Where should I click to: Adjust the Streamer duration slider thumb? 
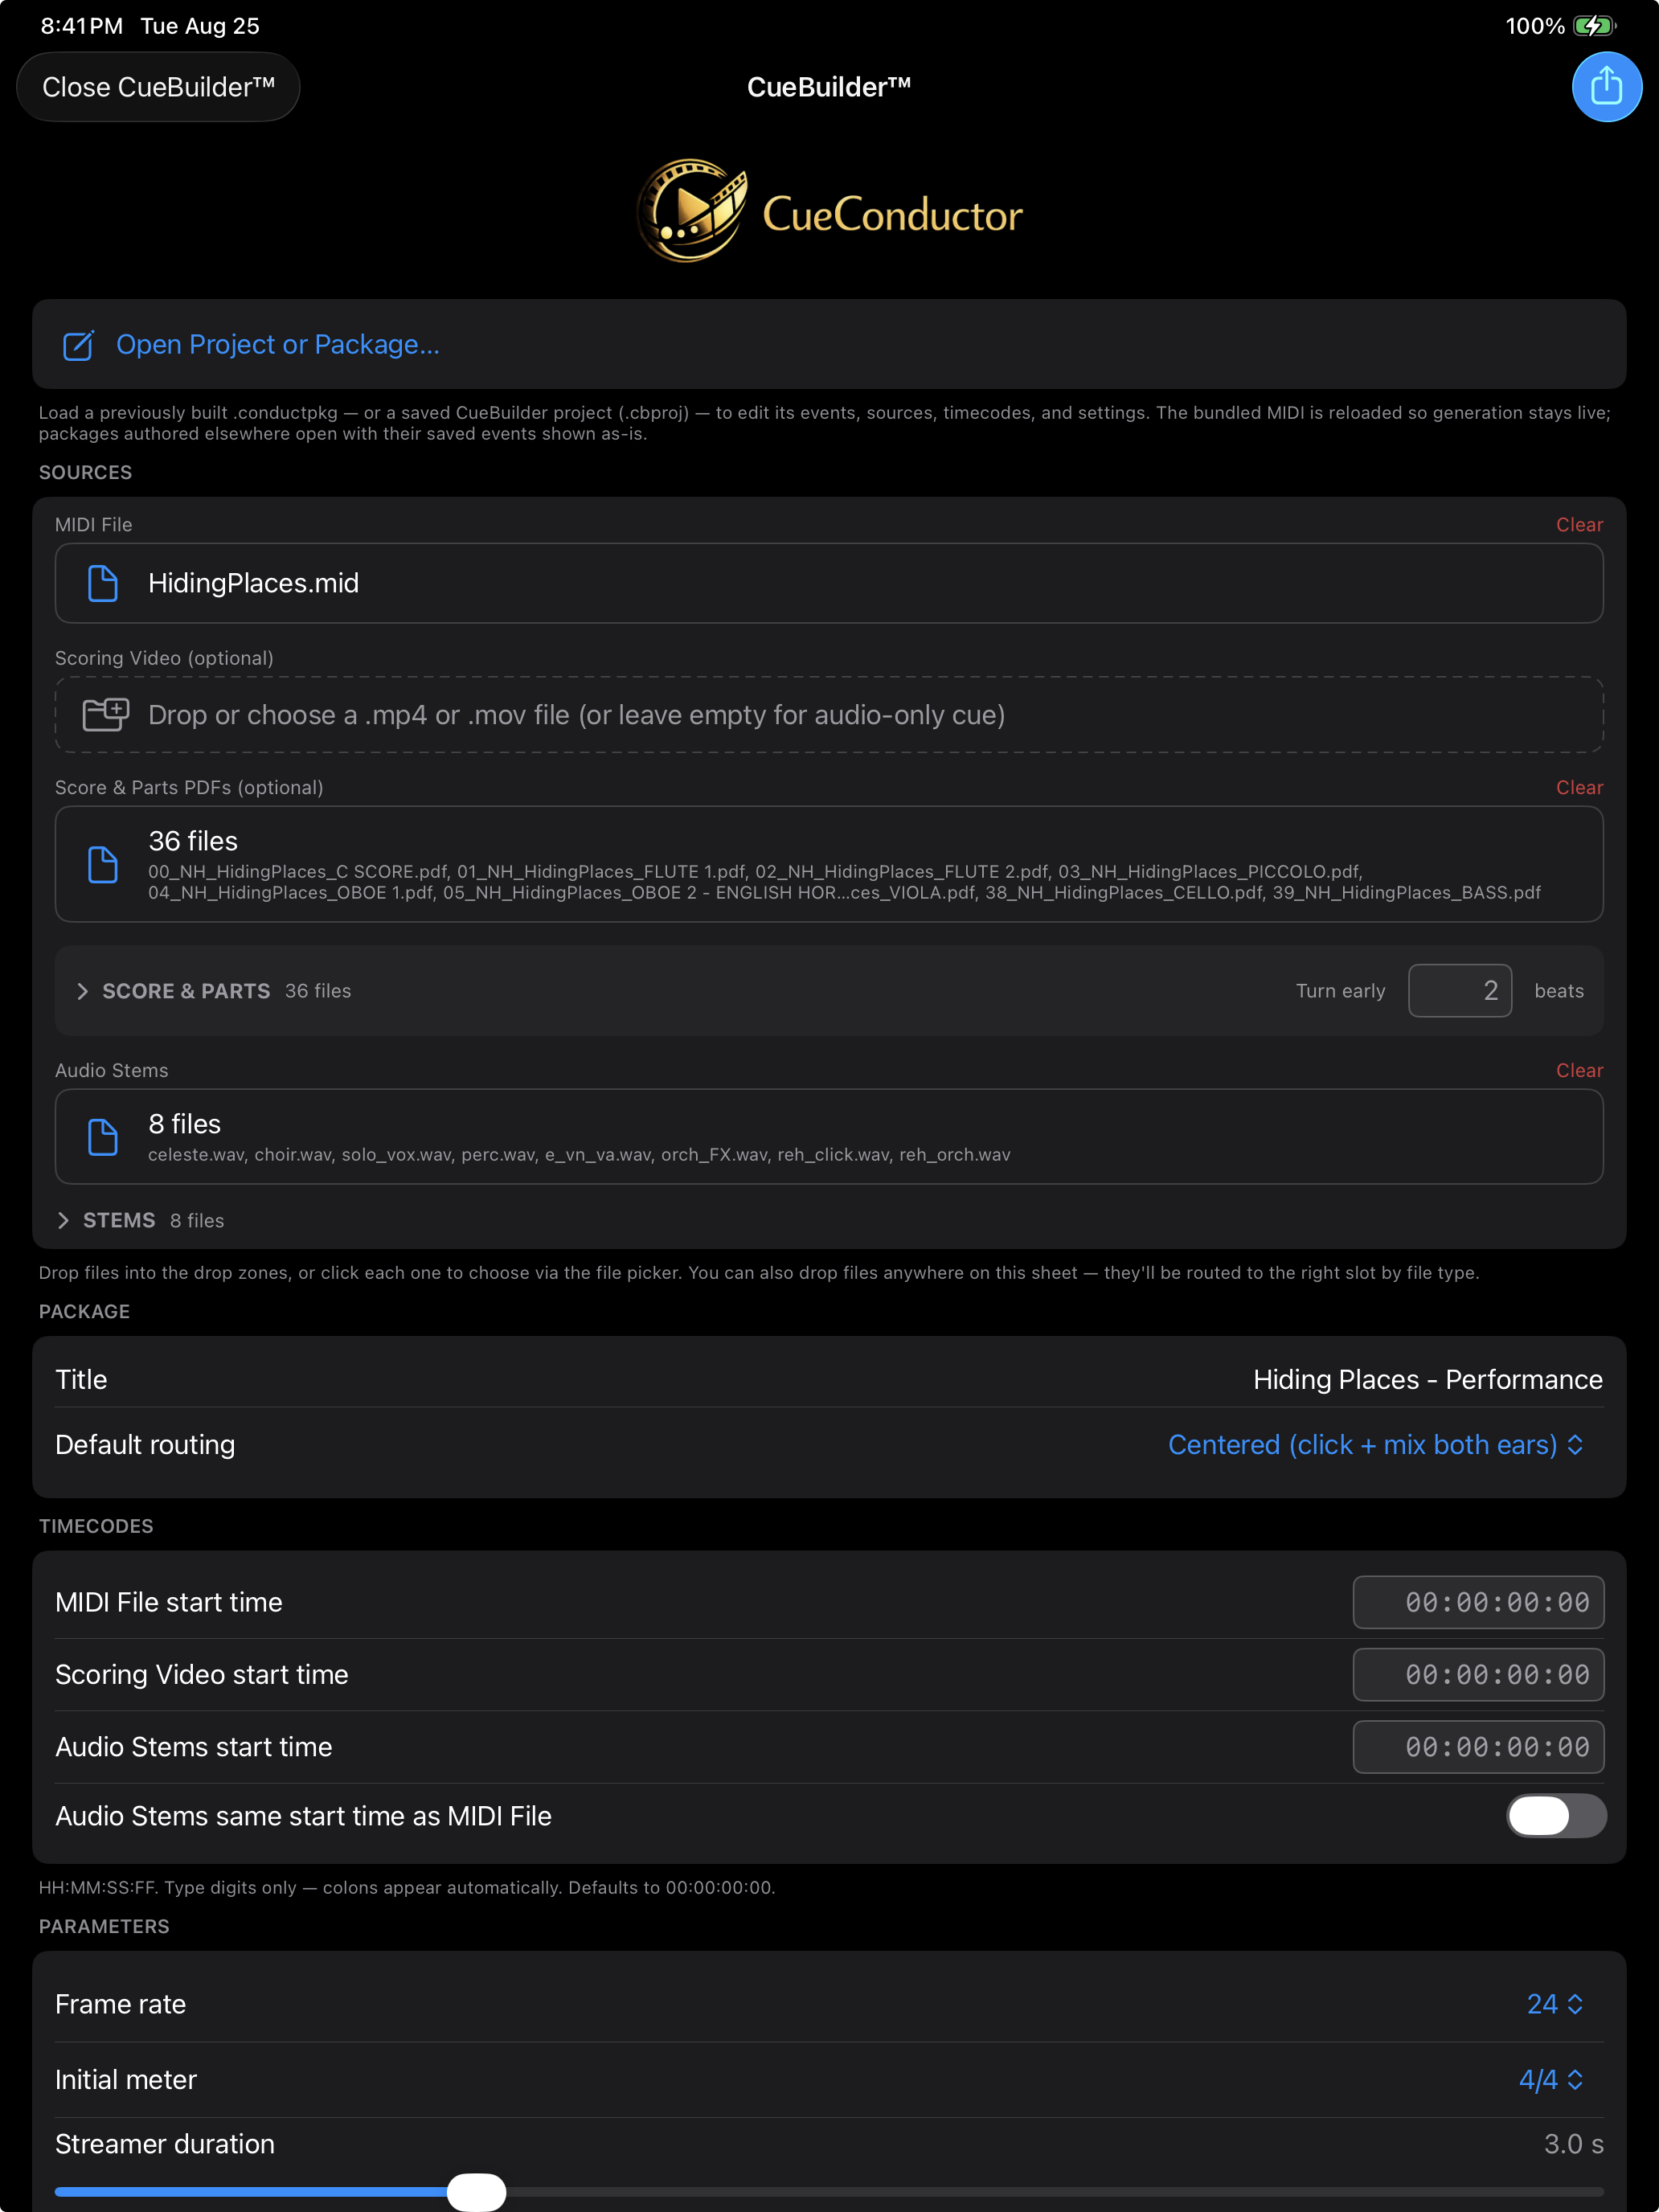[x=476, y=2192]
